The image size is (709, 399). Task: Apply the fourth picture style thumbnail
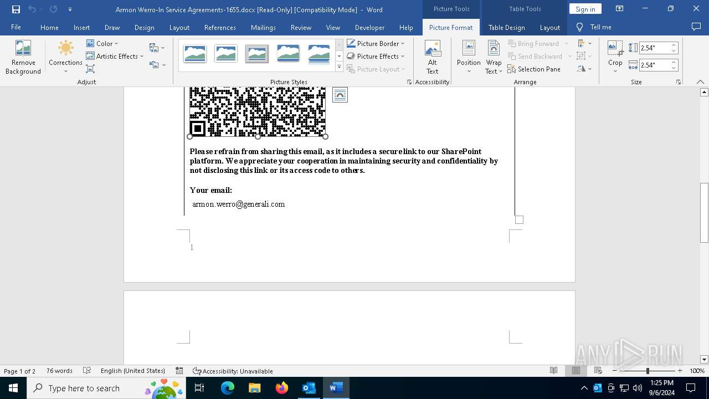click(x=288, y=54)
